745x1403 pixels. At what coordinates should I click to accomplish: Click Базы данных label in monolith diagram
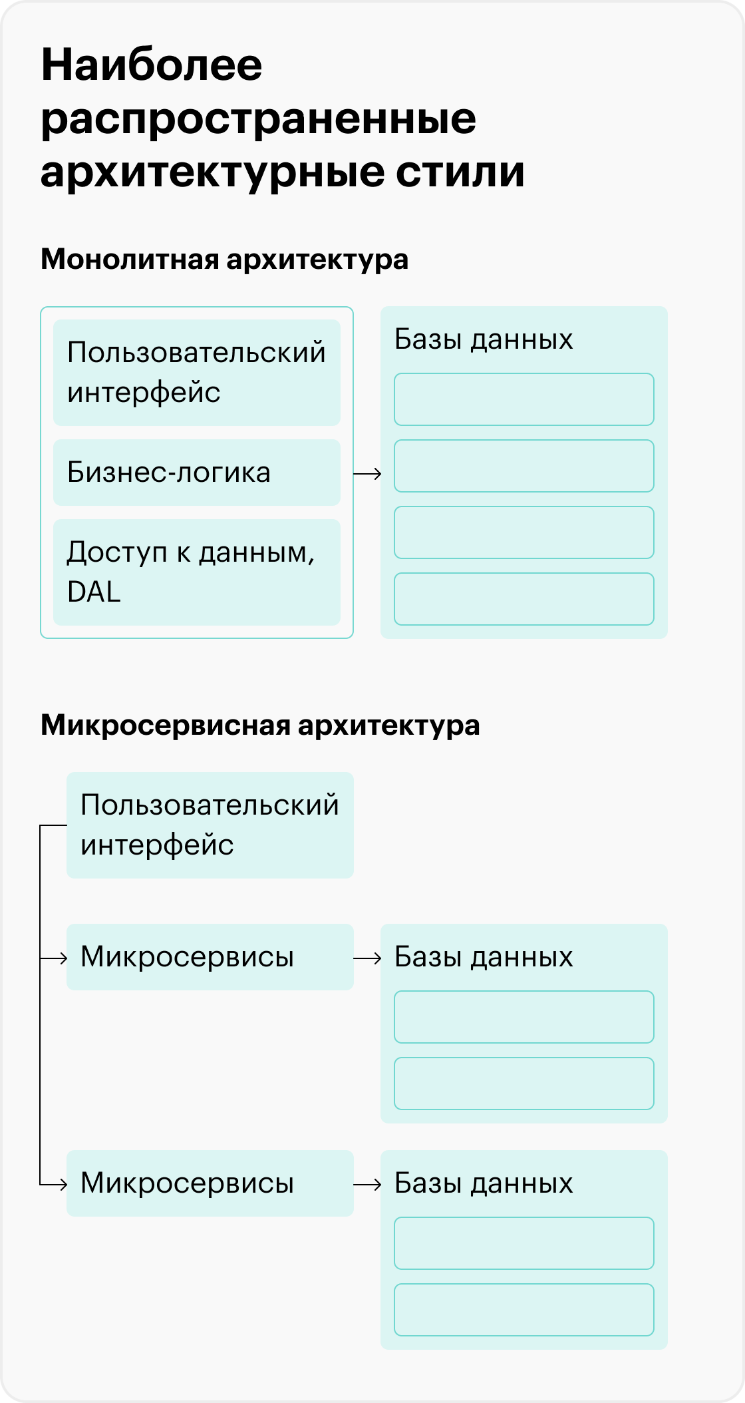(x=484, y=339)
